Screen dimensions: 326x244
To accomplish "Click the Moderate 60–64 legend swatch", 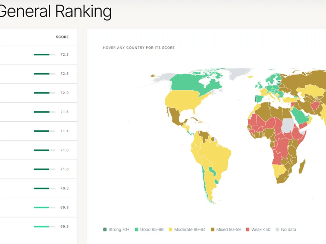I will coord(171,229).
